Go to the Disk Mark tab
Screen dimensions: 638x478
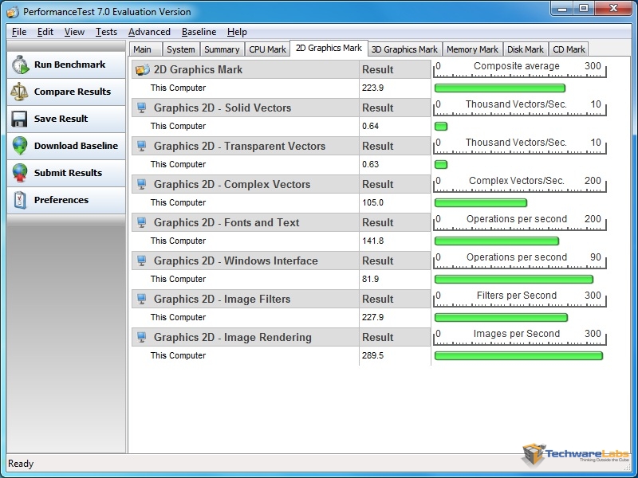pos(525,49)
